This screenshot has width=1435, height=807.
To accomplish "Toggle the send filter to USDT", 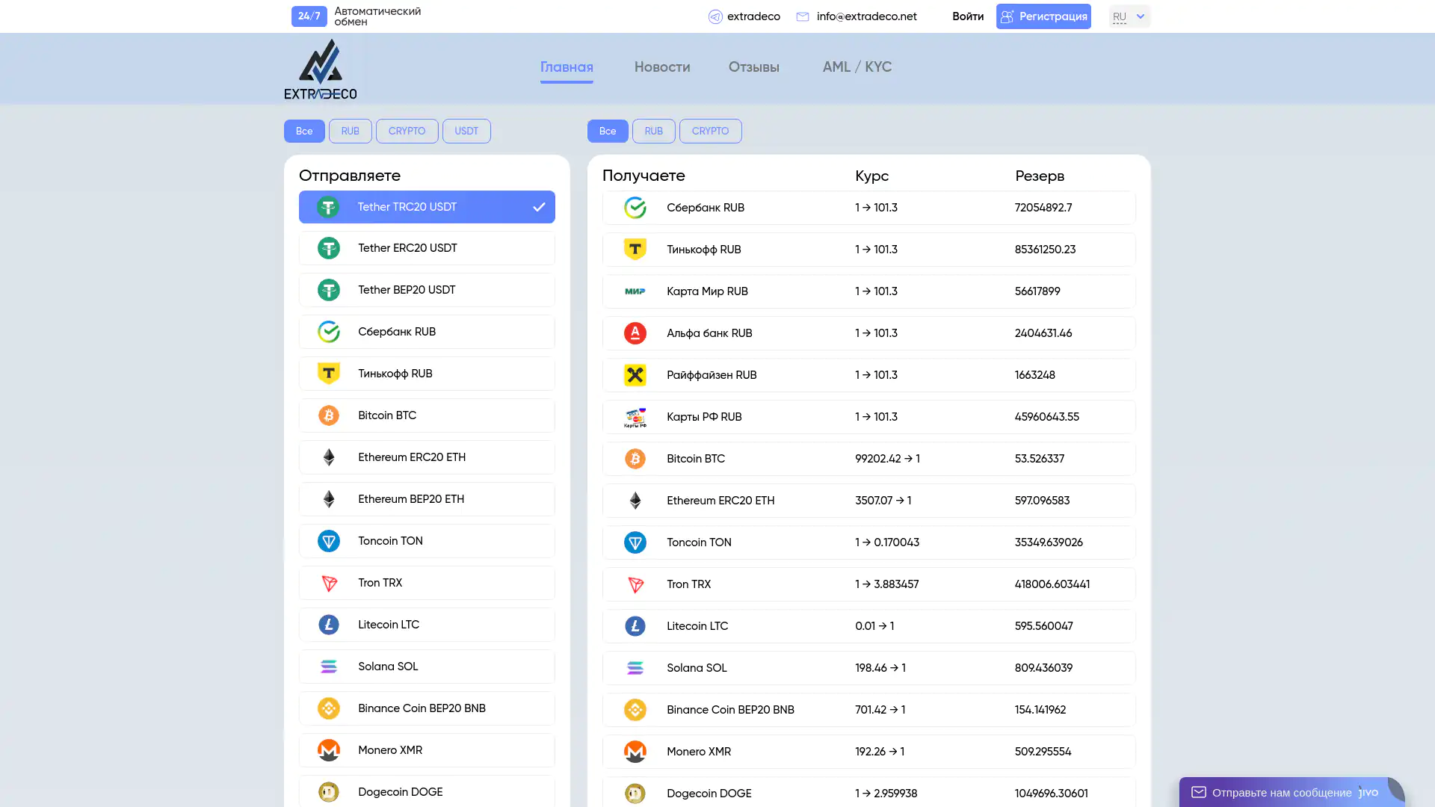I will (466, 131).
